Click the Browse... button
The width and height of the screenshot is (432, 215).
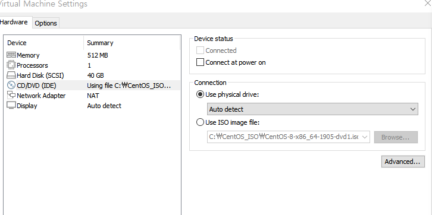396,137
